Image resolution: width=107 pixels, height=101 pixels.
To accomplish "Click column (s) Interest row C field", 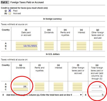I will coord(58,89).
